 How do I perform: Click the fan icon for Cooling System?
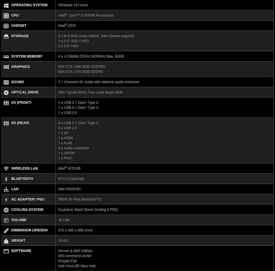pos(6,210)
